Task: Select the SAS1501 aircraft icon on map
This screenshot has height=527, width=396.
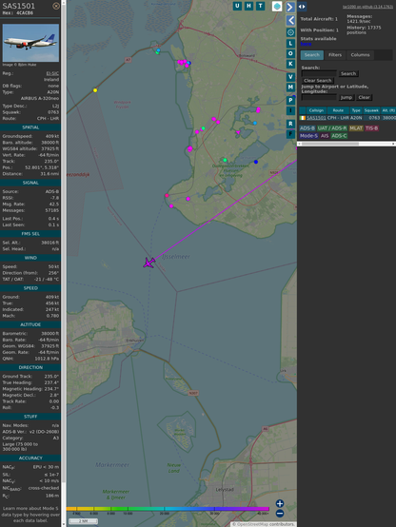Action: tap(148, 263)
